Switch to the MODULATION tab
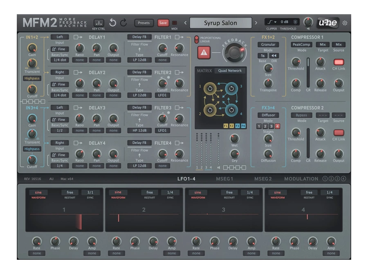 tap(301, 179)
